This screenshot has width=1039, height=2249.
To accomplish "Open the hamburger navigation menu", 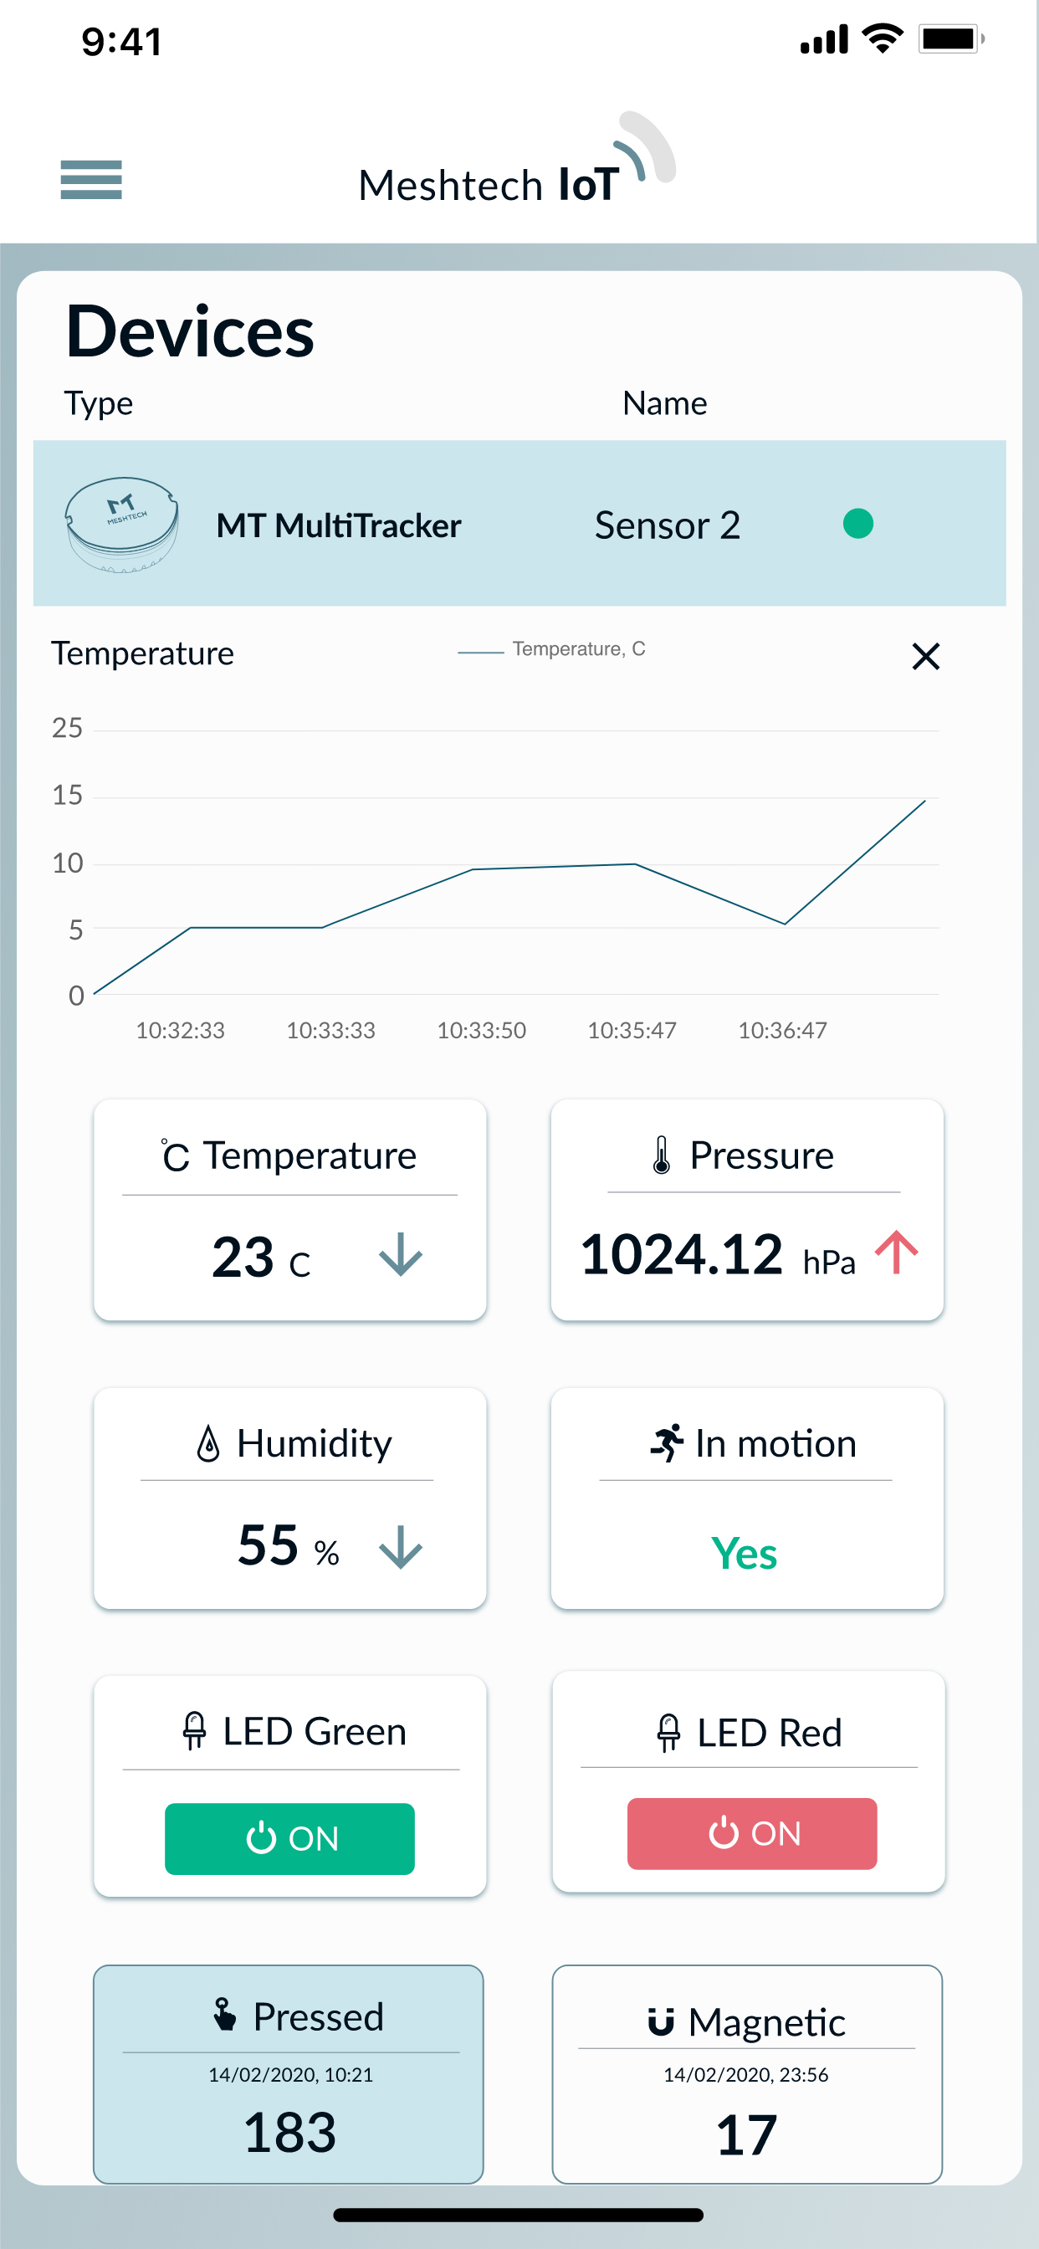I will tap(90, 181).
